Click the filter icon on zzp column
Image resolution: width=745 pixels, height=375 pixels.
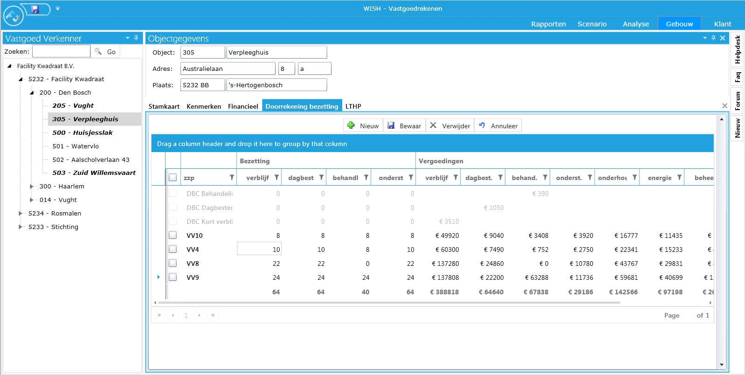click(232, 178)
